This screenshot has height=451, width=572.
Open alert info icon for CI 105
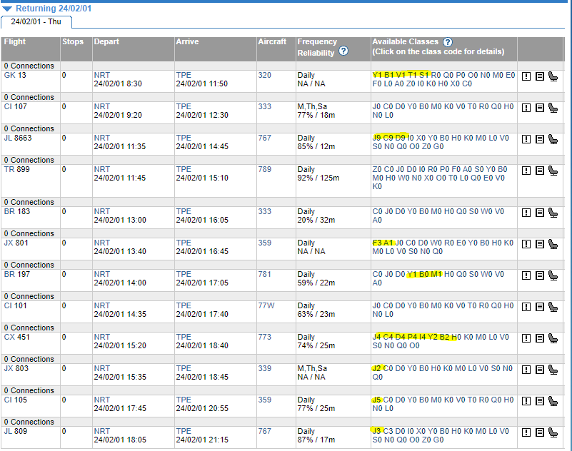point(526,400)
